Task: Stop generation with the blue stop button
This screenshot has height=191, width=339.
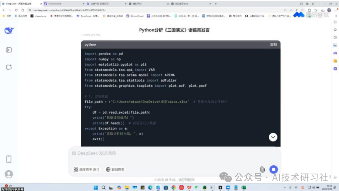Action: coord(273,169)
